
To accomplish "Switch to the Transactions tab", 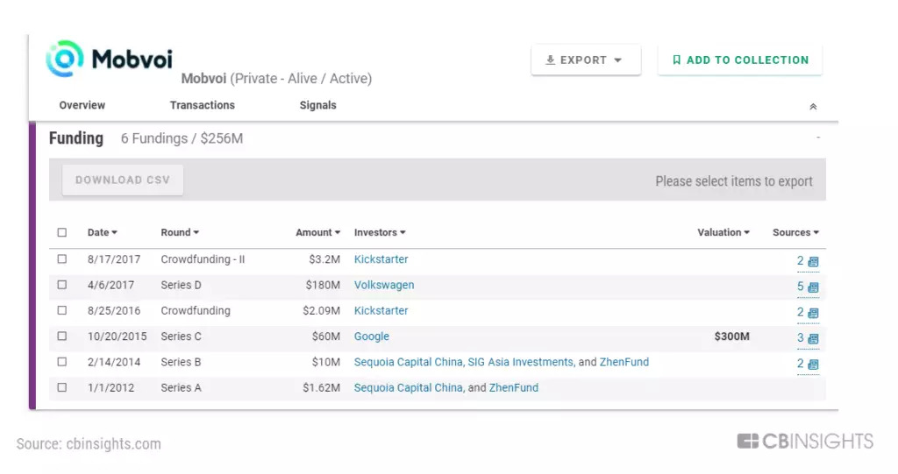I will tap(203, 105).
